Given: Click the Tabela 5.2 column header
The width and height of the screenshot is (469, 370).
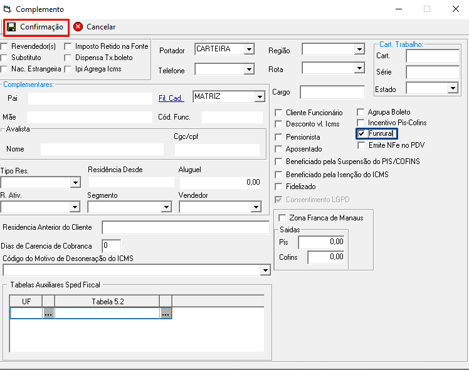Looking at the screenshot, I should 107,301.
